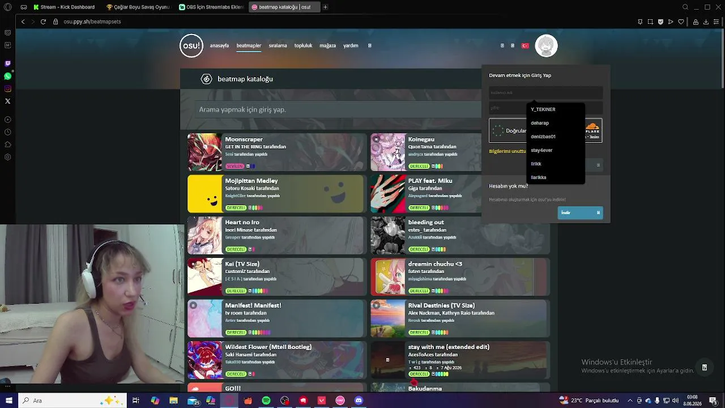This screenshot has height=408, width=725.
Task: Go to anasayfa in osu! navigation
Action: coord(219,45)
